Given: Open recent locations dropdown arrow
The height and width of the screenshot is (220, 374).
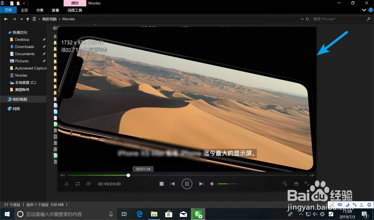Looking at the screenshot, I should click(21, 19).
